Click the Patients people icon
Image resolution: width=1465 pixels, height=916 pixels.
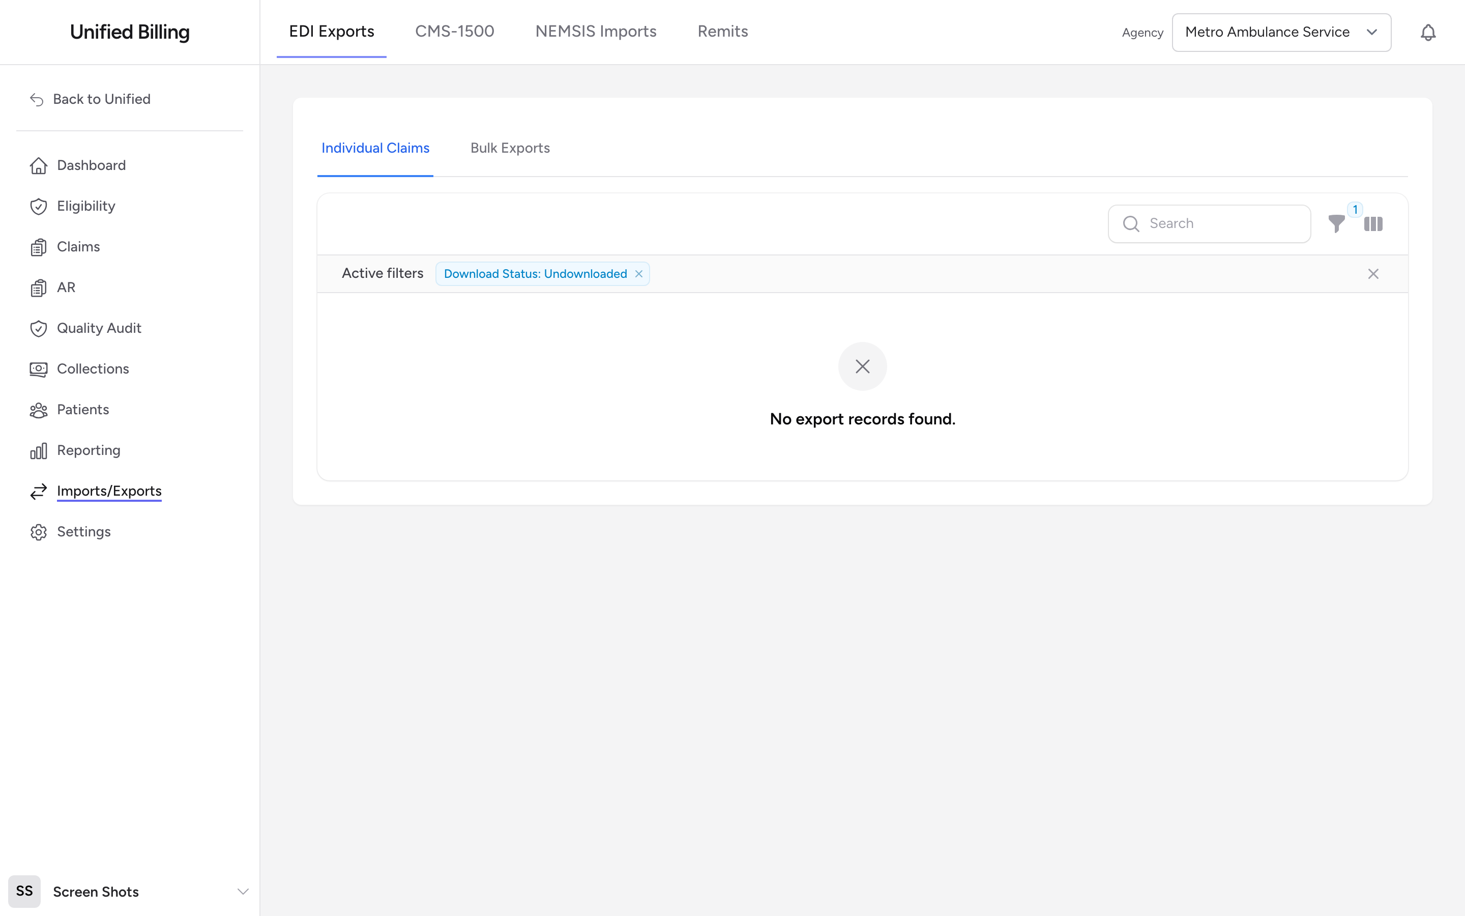pyautogui.click(x=38, y=410)
